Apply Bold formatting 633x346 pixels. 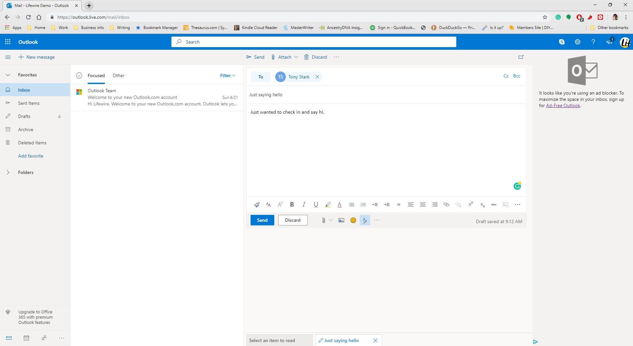pyautogui.click(x=292, y=204)
